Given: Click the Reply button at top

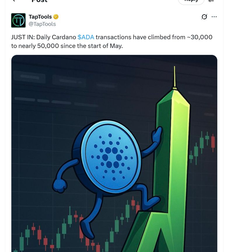Looking at the screenshot, I should tap(192, 1).
